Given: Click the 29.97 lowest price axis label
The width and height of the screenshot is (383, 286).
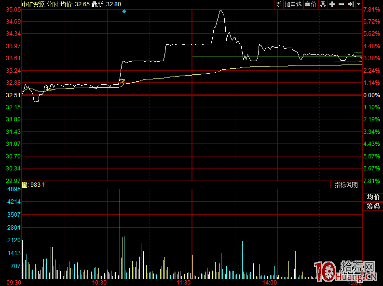Looking at the screenshot, I should 14,181.
